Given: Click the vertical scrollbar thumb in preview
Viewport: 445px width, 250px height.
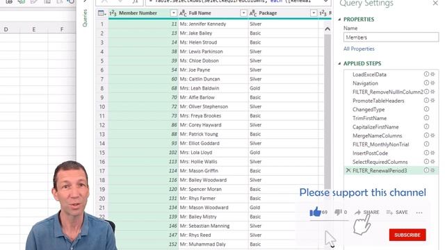Looking at the screenshot, I should 327,111.
